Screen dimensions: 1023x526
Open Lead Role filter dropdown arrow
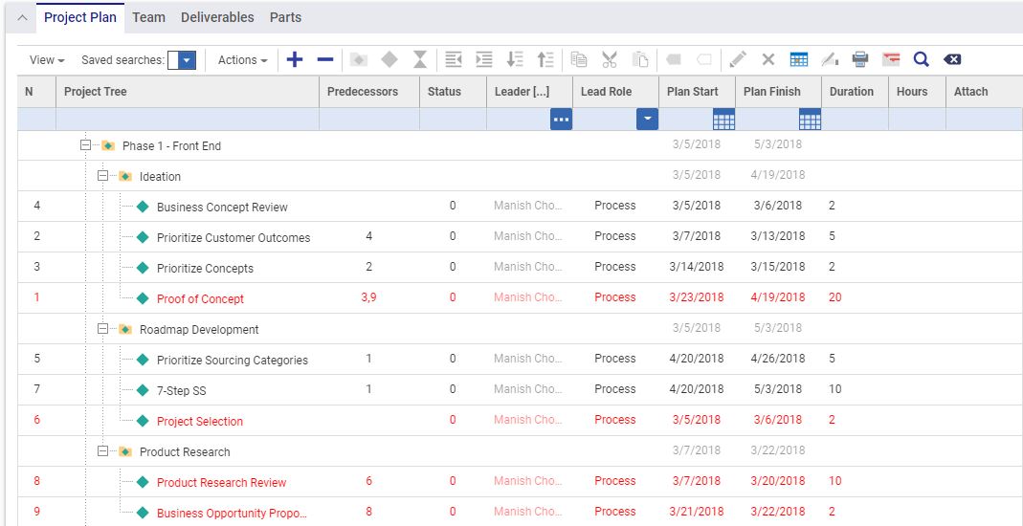click(647, 120)
